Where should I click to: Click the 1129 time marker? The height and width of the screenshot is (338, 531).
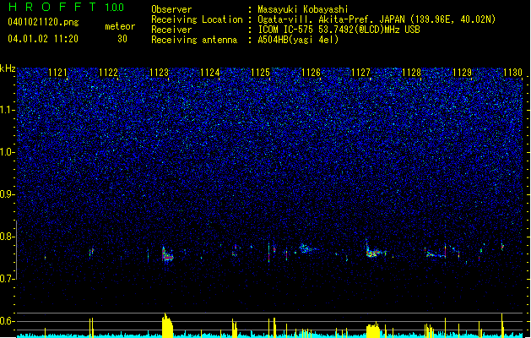[x=463, y=73]
